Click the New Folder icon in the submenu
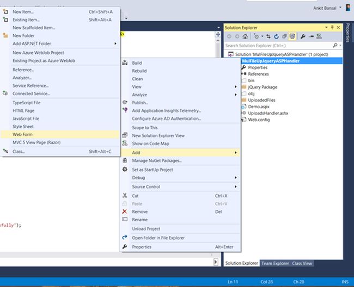This screenshot has height=287, width=354. [5, 35]
